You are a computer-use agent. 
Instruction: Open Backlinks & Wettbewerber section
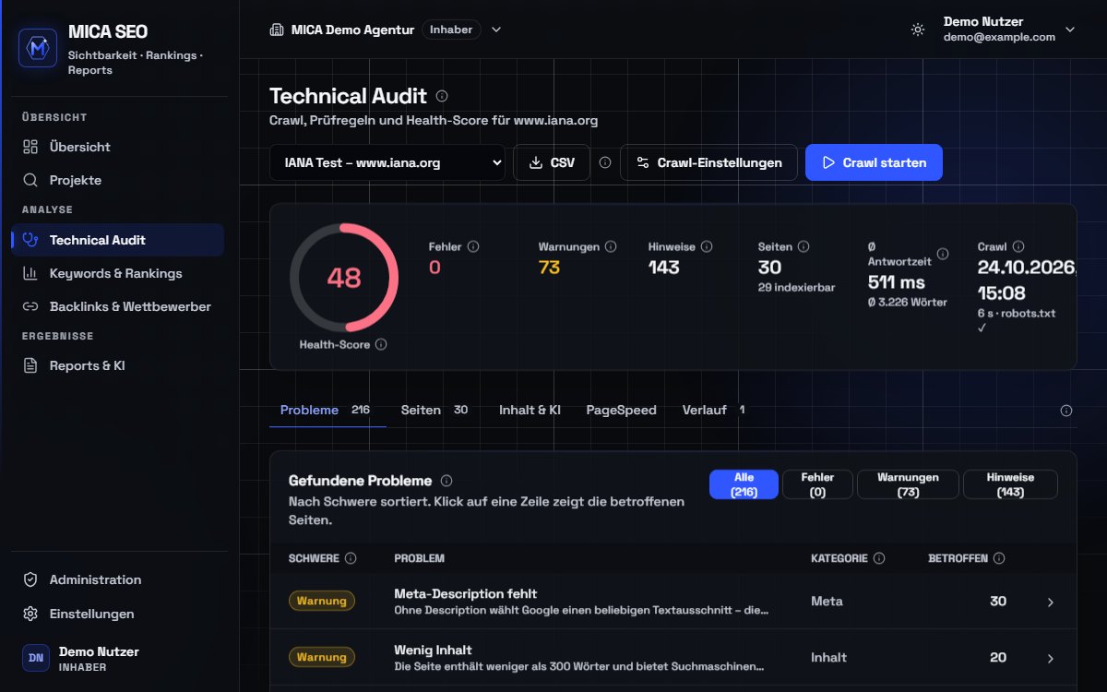coord(118,306)
